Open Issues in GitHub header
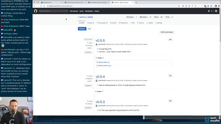221x124 pixels. [81, 11]
